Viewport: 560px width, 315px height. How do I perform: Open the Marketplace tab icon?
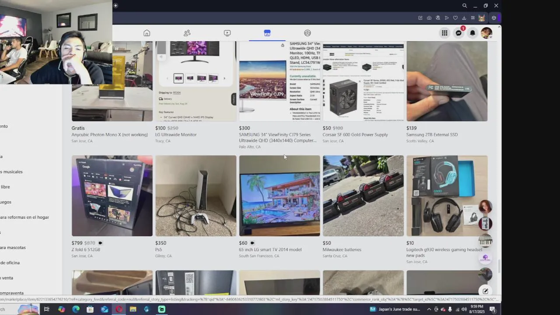tap(267, 33)
